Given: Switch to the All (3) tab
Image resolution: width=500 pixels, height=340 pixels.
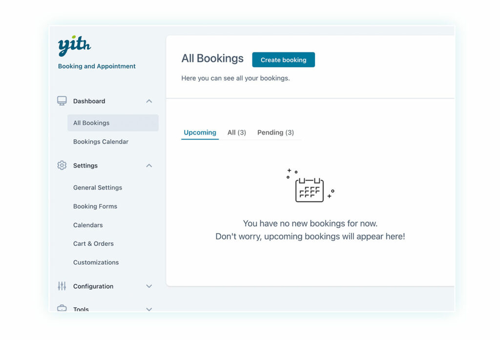Looking at the screenshot, I should (x=237, y=132).
